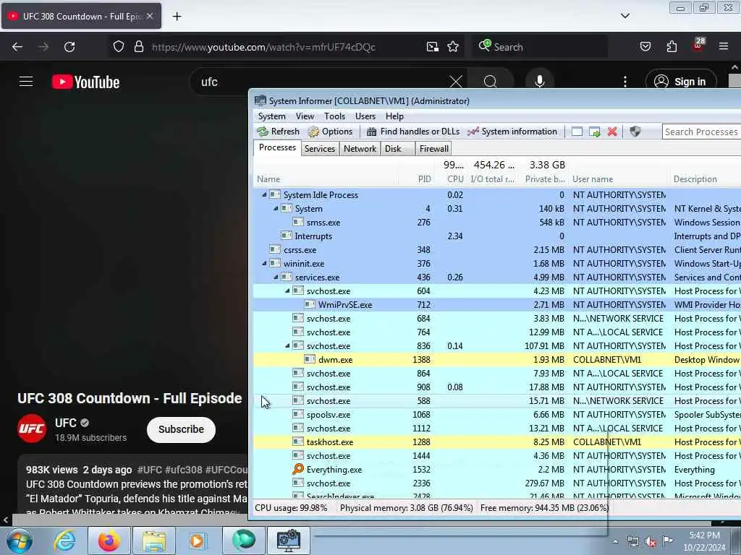Viewport: 741px width, 555px height.
Task: Click the muted volume tray icon
Action: click(x=651, y=542)
